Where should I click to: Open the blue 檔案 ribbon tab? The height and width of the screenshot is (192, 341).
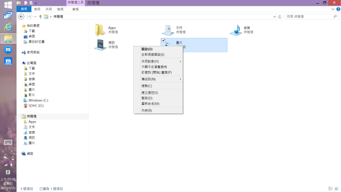(x=24, y=9)
